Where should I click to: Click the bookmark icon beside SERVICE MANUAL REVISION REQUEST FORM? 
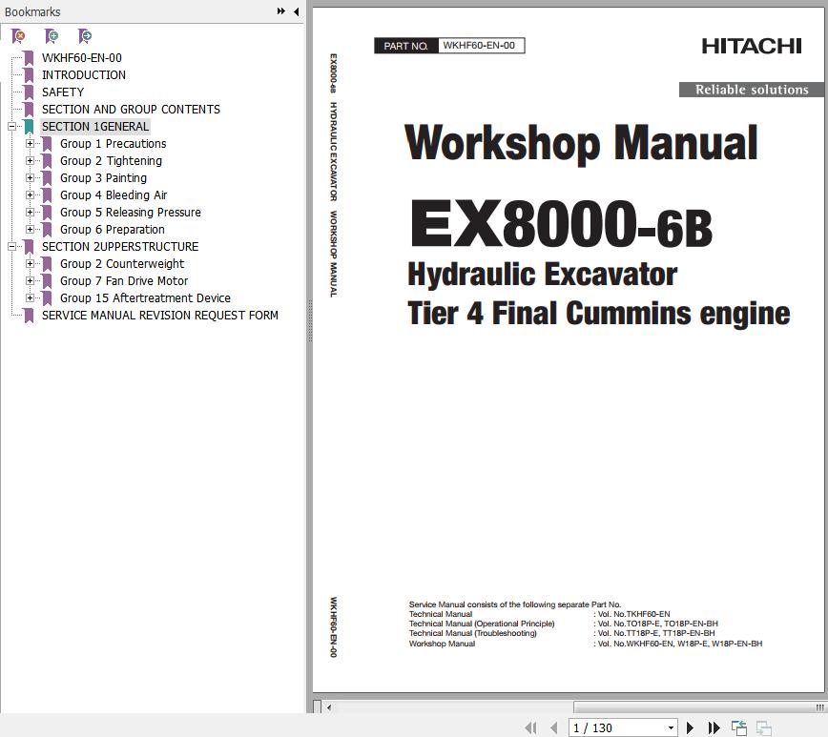[29, 316]
